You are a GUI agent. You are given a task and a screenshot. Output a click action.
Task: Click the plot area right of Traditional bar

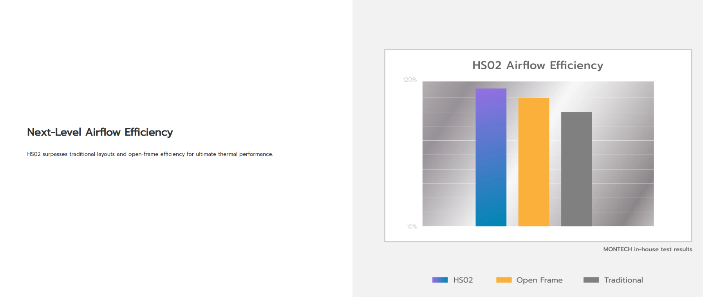[x=623, y=156]
